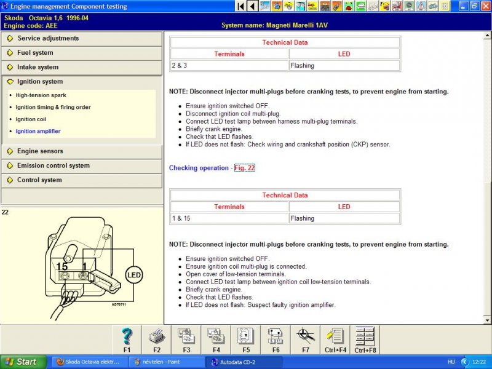This screenshot has height=369, width=492.
Task: Expand the Engine sensors section
Action: (82, 151)
